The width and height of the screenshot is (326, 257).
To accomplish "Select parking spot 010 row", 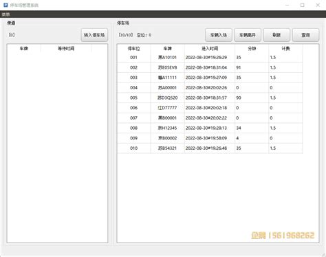I will pos(210,148).
